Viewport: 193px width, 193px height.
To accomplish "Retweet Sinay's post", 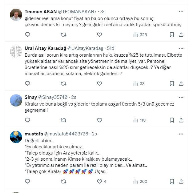I will pos(63,120).
